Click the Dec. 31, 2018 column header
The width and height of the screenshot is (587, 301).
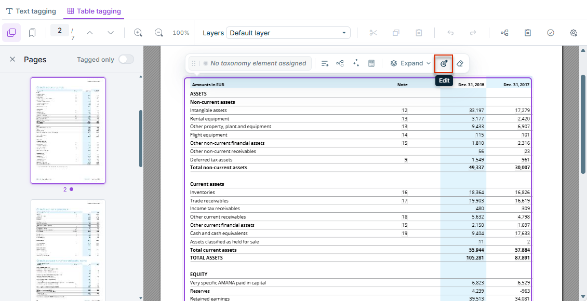click(471, 85)
